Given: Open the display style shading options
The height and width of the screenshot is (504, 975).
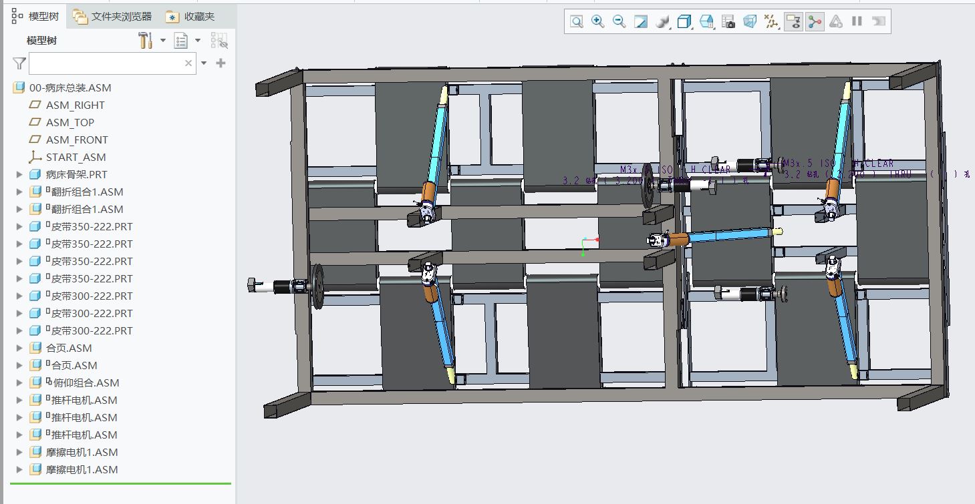Looking at the screenshot, I should tap(662, 22).
